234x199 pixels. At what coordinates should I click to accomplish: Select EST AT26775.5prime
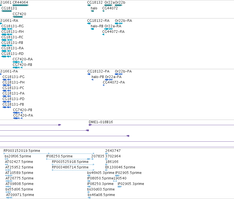(x=20, y=178)
